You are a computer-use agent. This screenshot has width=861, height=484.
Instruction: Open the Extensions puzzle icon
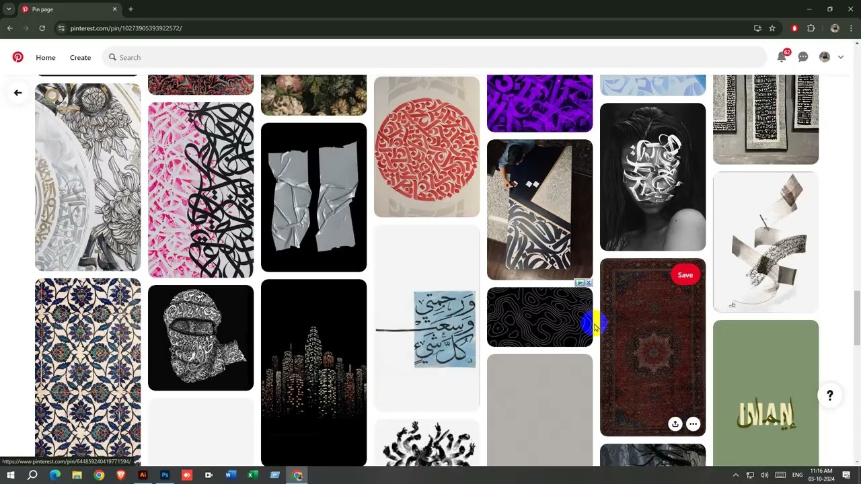click(x=811, y=28)
